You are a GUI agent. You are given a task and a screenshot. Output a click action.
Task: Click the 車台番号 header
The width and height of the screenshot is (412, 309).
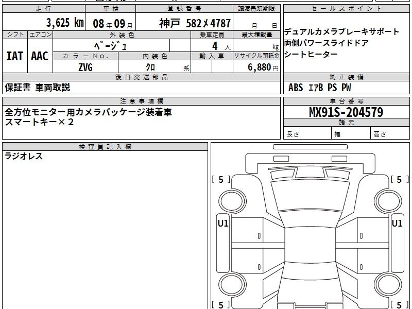tap(346, 101)
